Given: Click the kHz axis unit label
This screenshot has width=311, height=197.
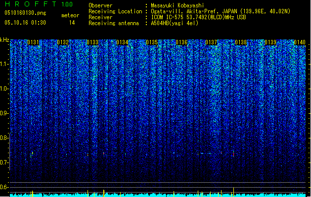Looking at the screenshot, I should click(4, 40).
